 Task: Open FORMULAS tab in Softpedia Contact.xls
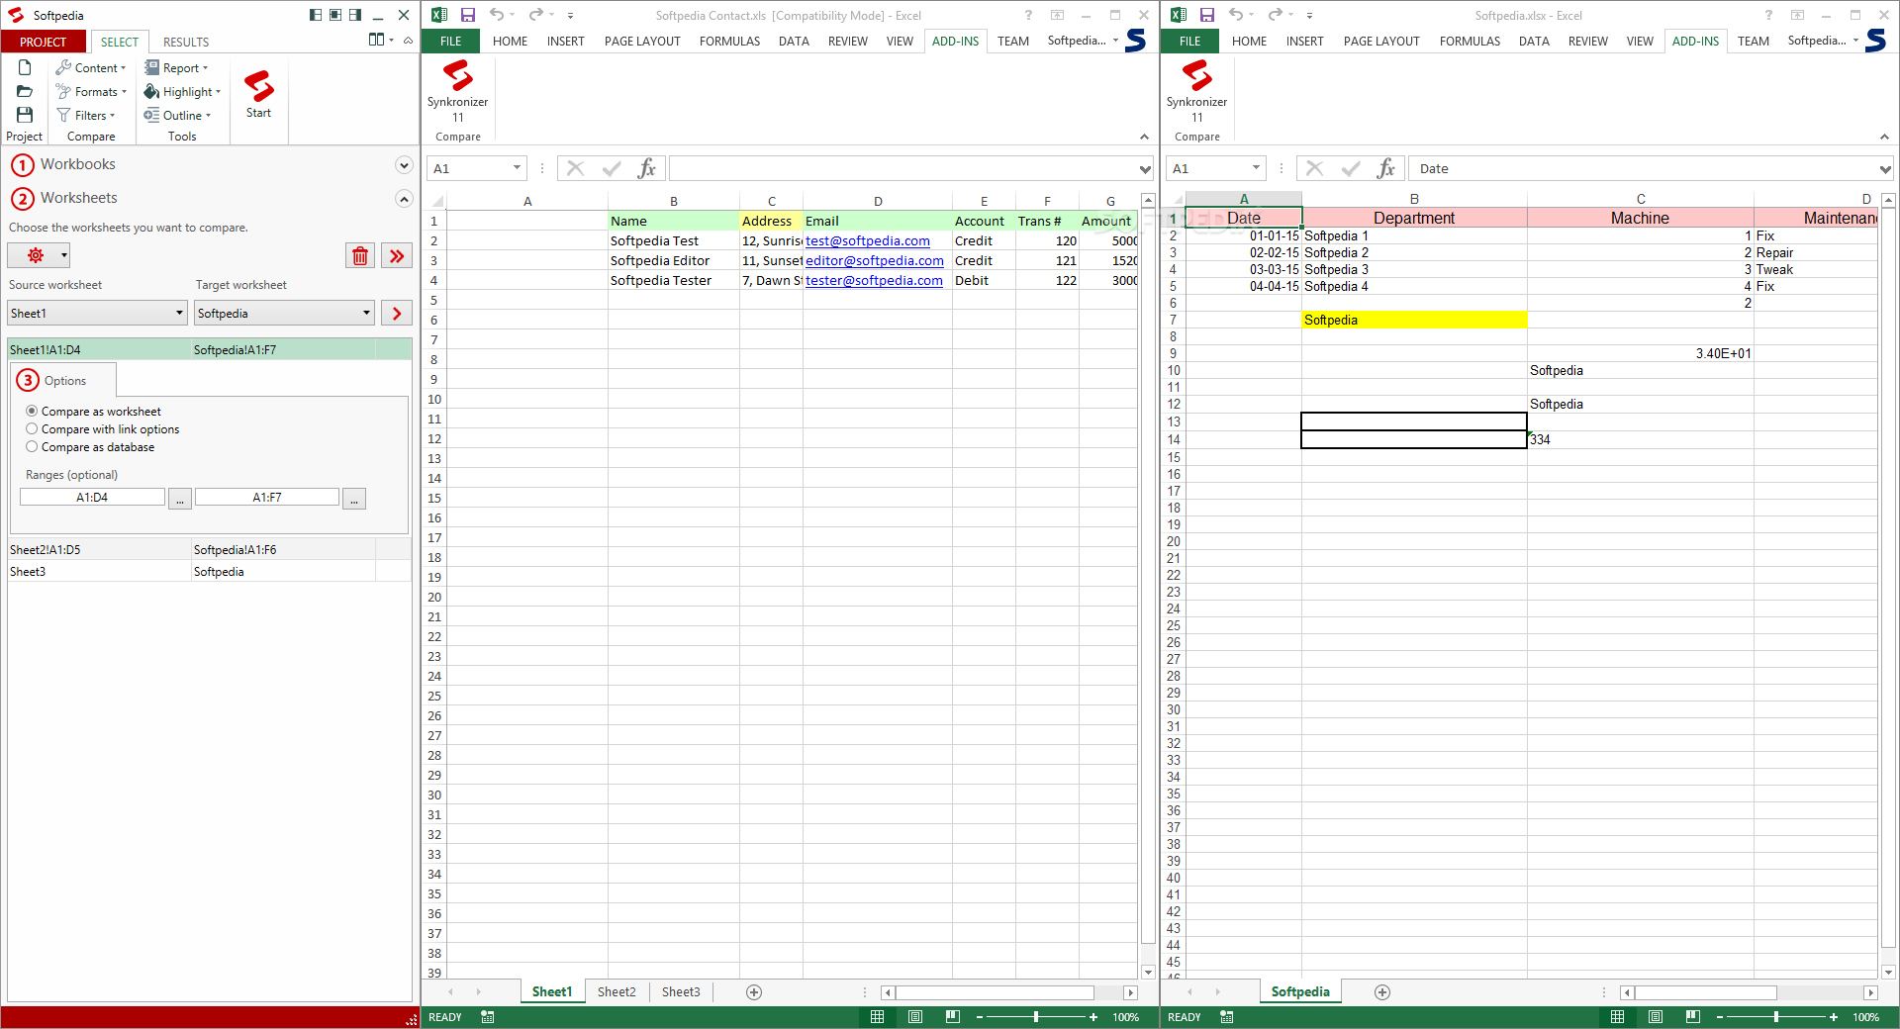(x=729, y=41)
